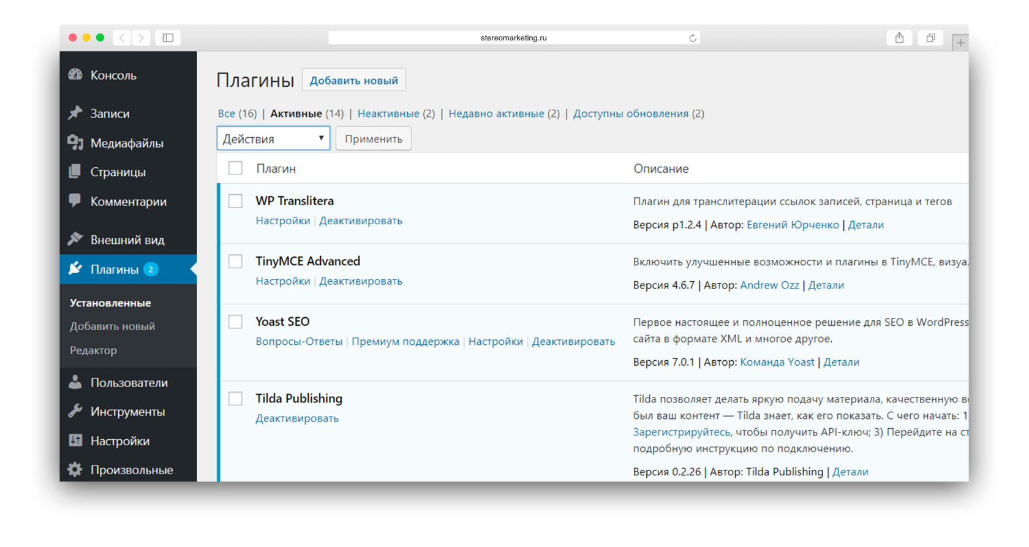The height and width of the screenshot is (547, 1029).
Task: Select the Добавить новый submenu item
Action: (x=112, y=326)
